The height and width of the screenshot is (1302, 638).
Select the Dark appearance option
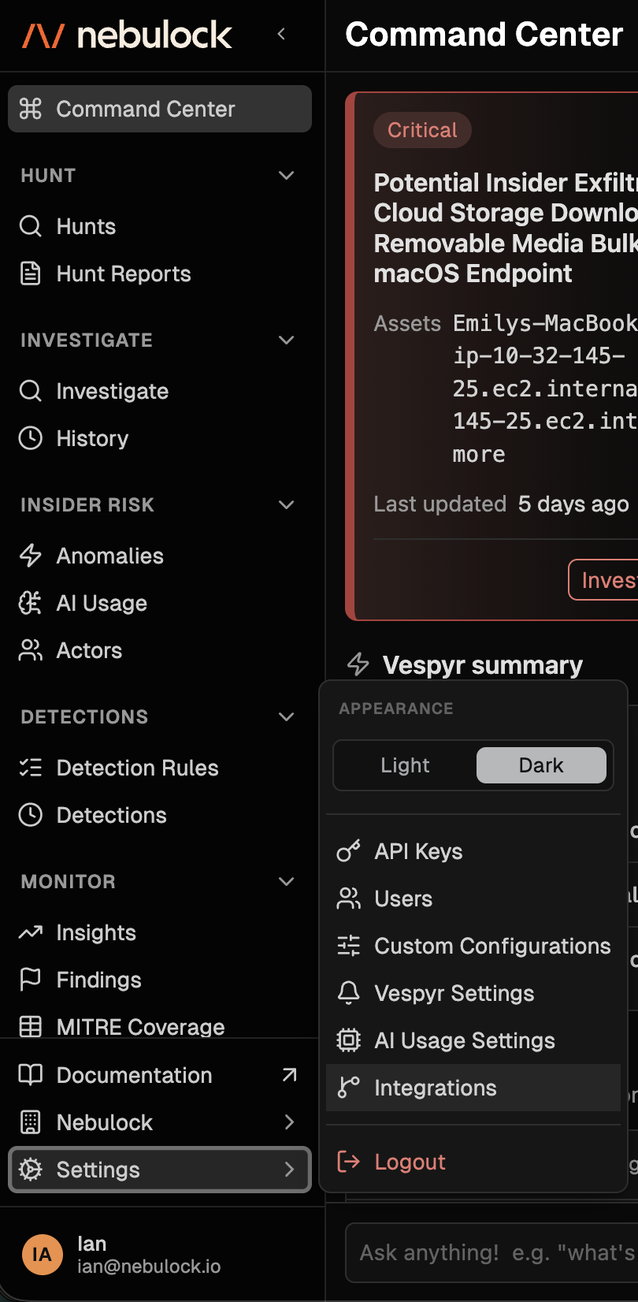(541, 765)
